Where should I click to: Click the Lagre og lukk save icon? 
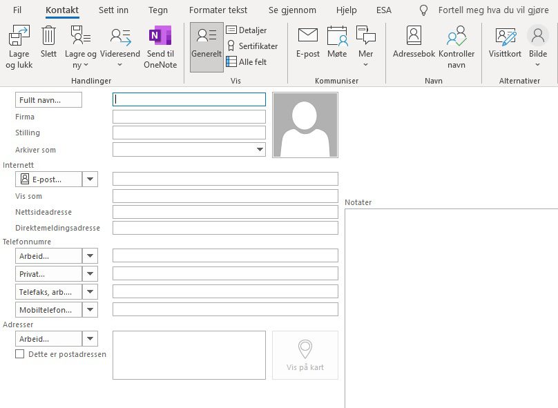pos(19,35)
